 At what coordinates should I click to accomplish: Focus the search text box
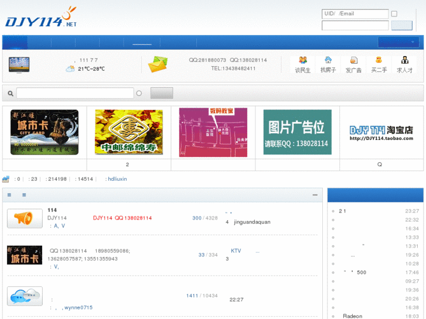click(x=75, y=93)
